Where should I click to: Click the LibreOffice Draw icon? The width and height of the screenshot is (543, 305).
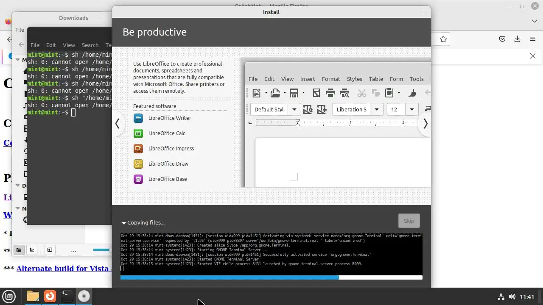[138, 164]
